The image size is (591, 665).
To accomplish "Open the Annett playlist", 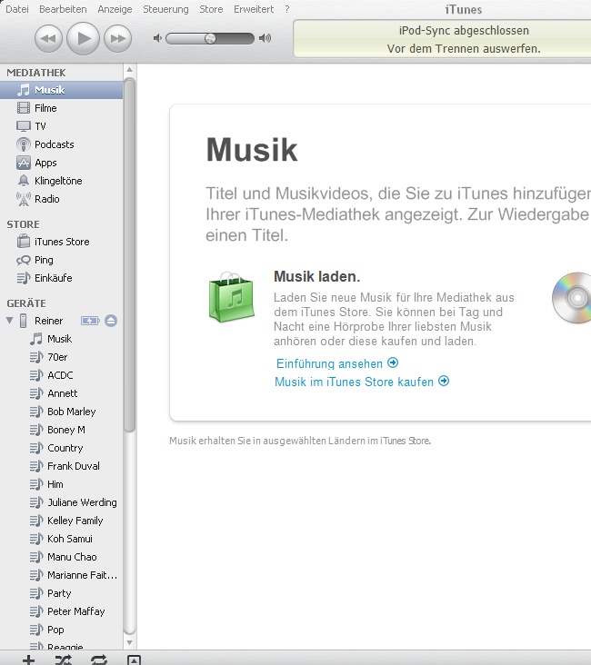I will (62, 393).
